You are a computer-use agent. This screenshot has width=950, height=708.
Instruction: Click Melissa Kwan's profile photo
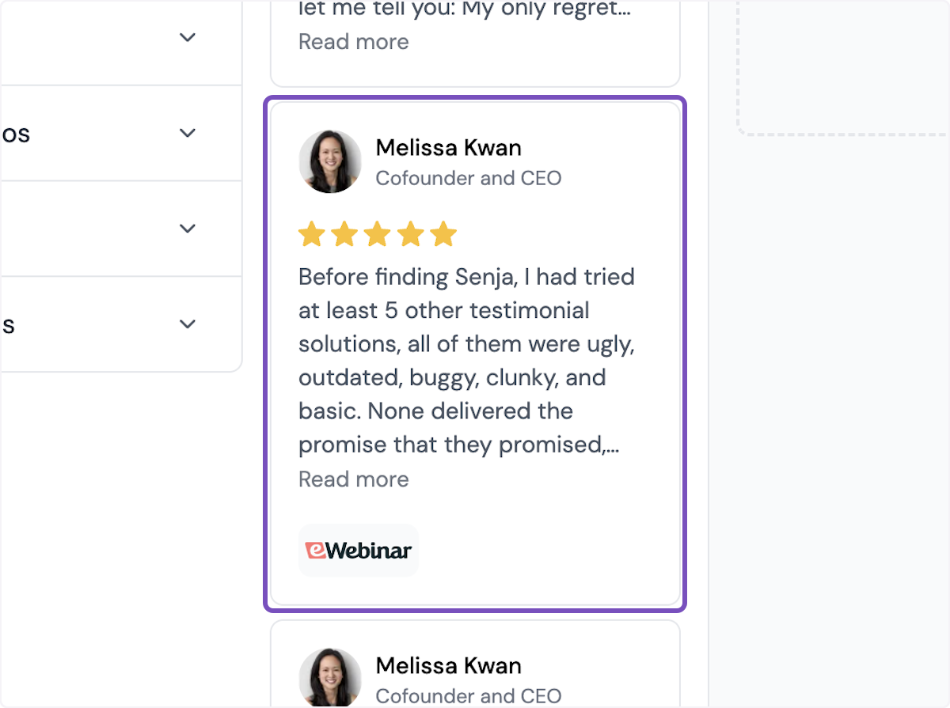pos(330,161)
